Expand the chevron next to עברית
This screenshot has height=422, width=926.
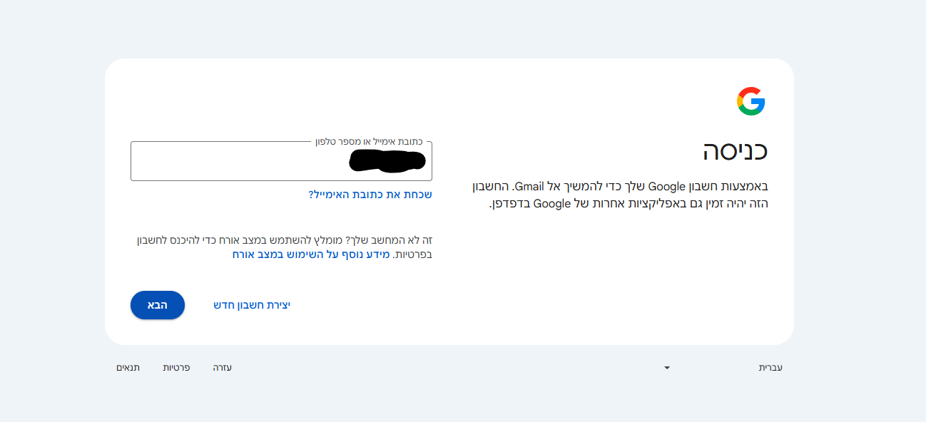click(667, 367)
